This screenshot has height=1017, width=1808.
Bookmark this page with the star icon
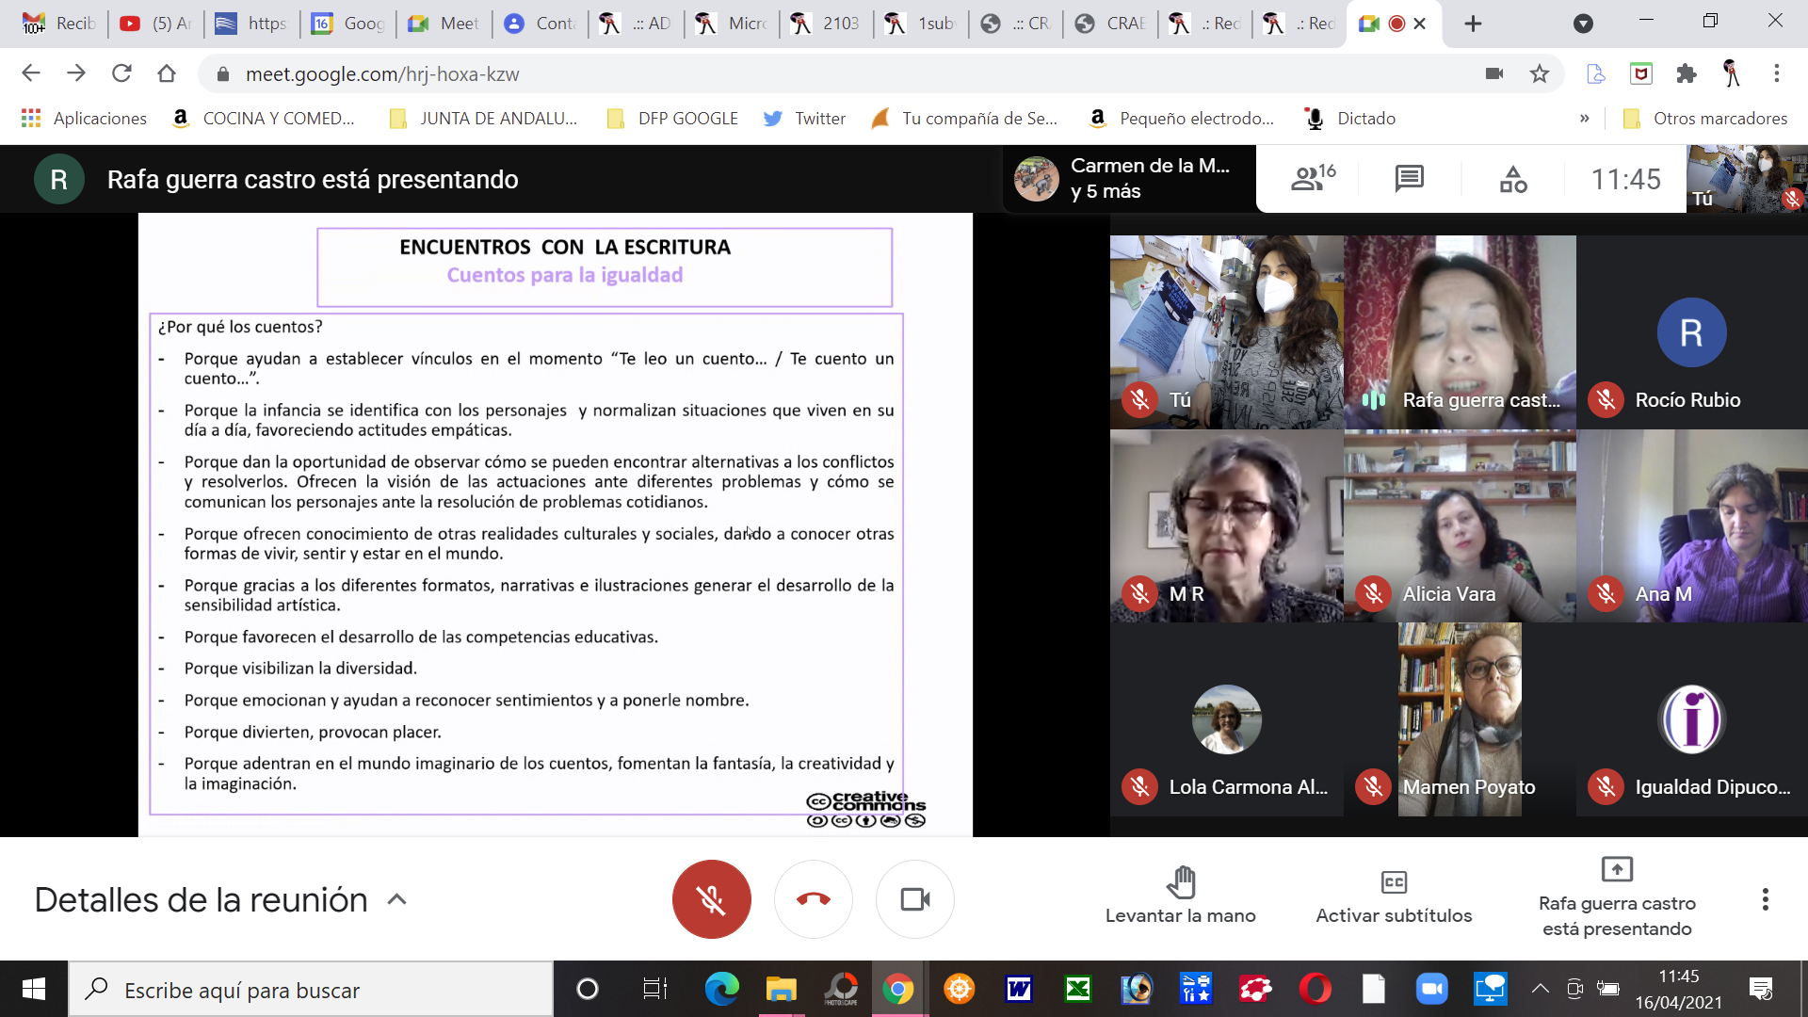1540,73
